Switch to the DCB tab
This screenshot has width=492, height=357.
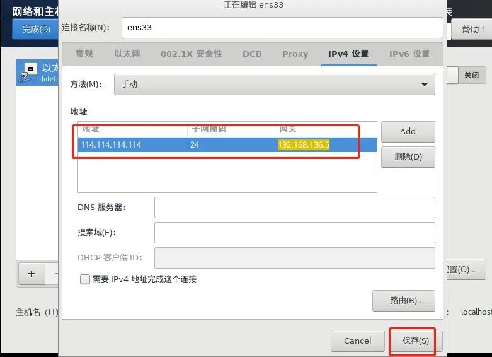[x=252, y=54]
